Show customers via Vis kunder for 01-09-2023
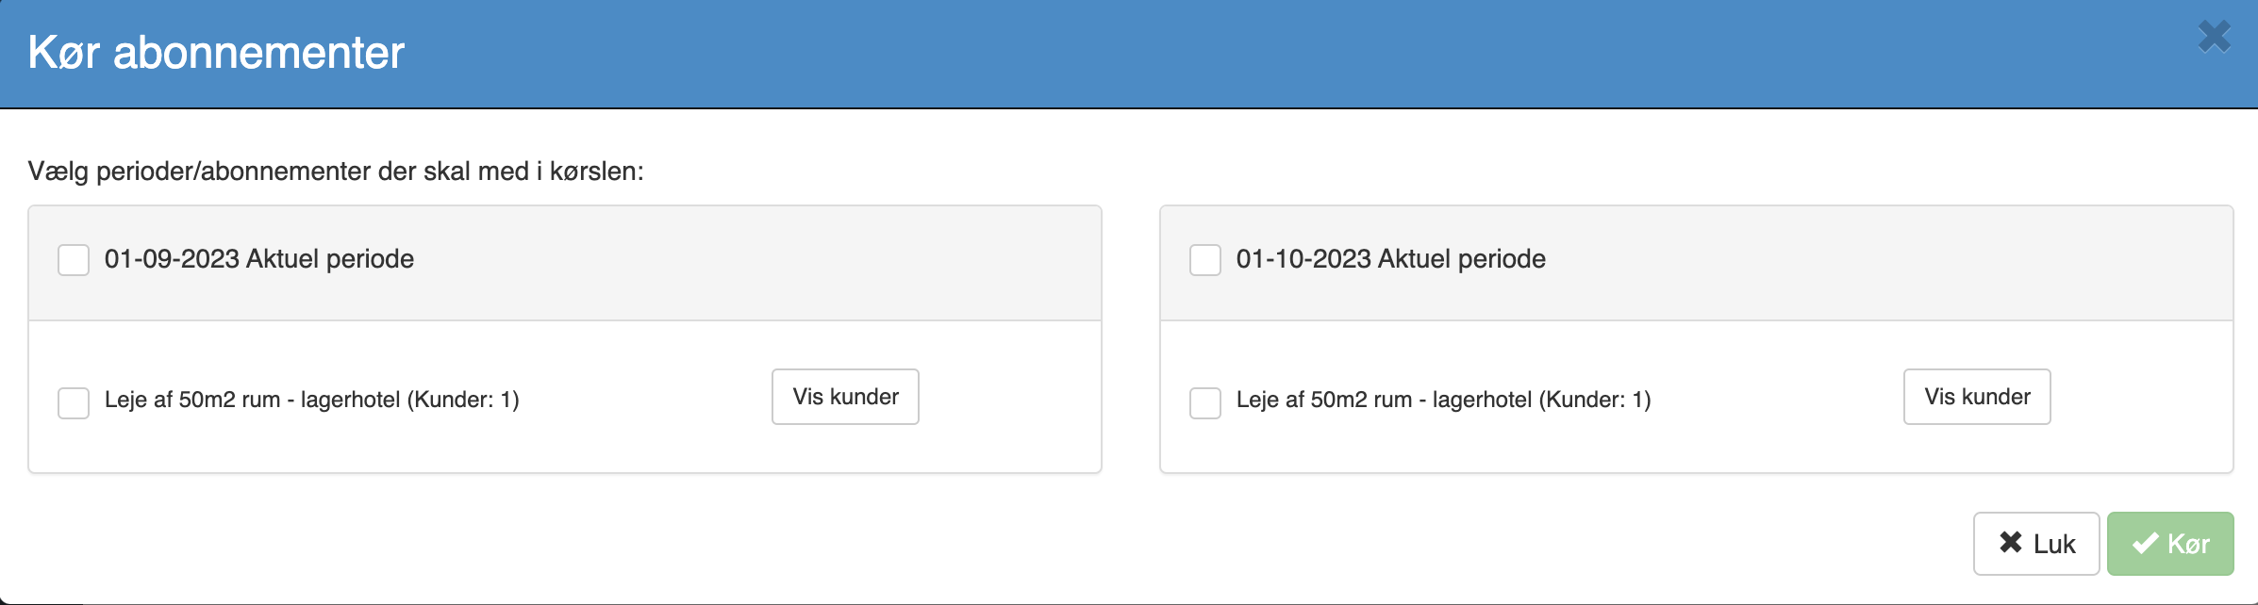This screenshot has width=2258, height=605. tap(845, 397)
